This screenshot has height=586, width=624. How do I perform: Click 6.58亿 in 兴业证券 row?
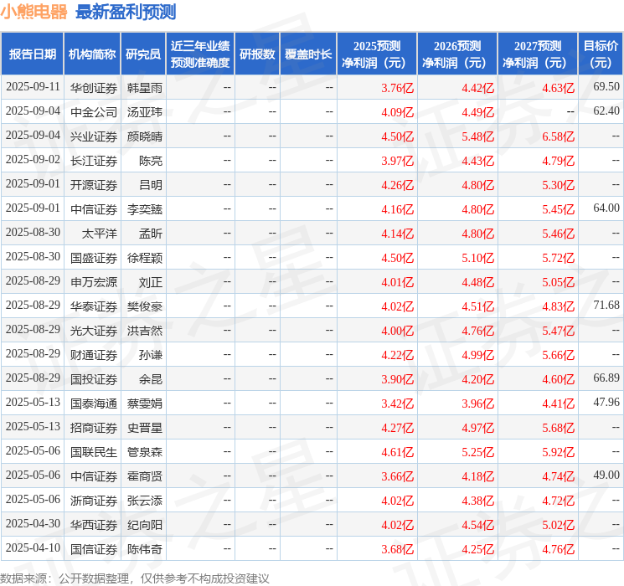click(x=558, y=136)
